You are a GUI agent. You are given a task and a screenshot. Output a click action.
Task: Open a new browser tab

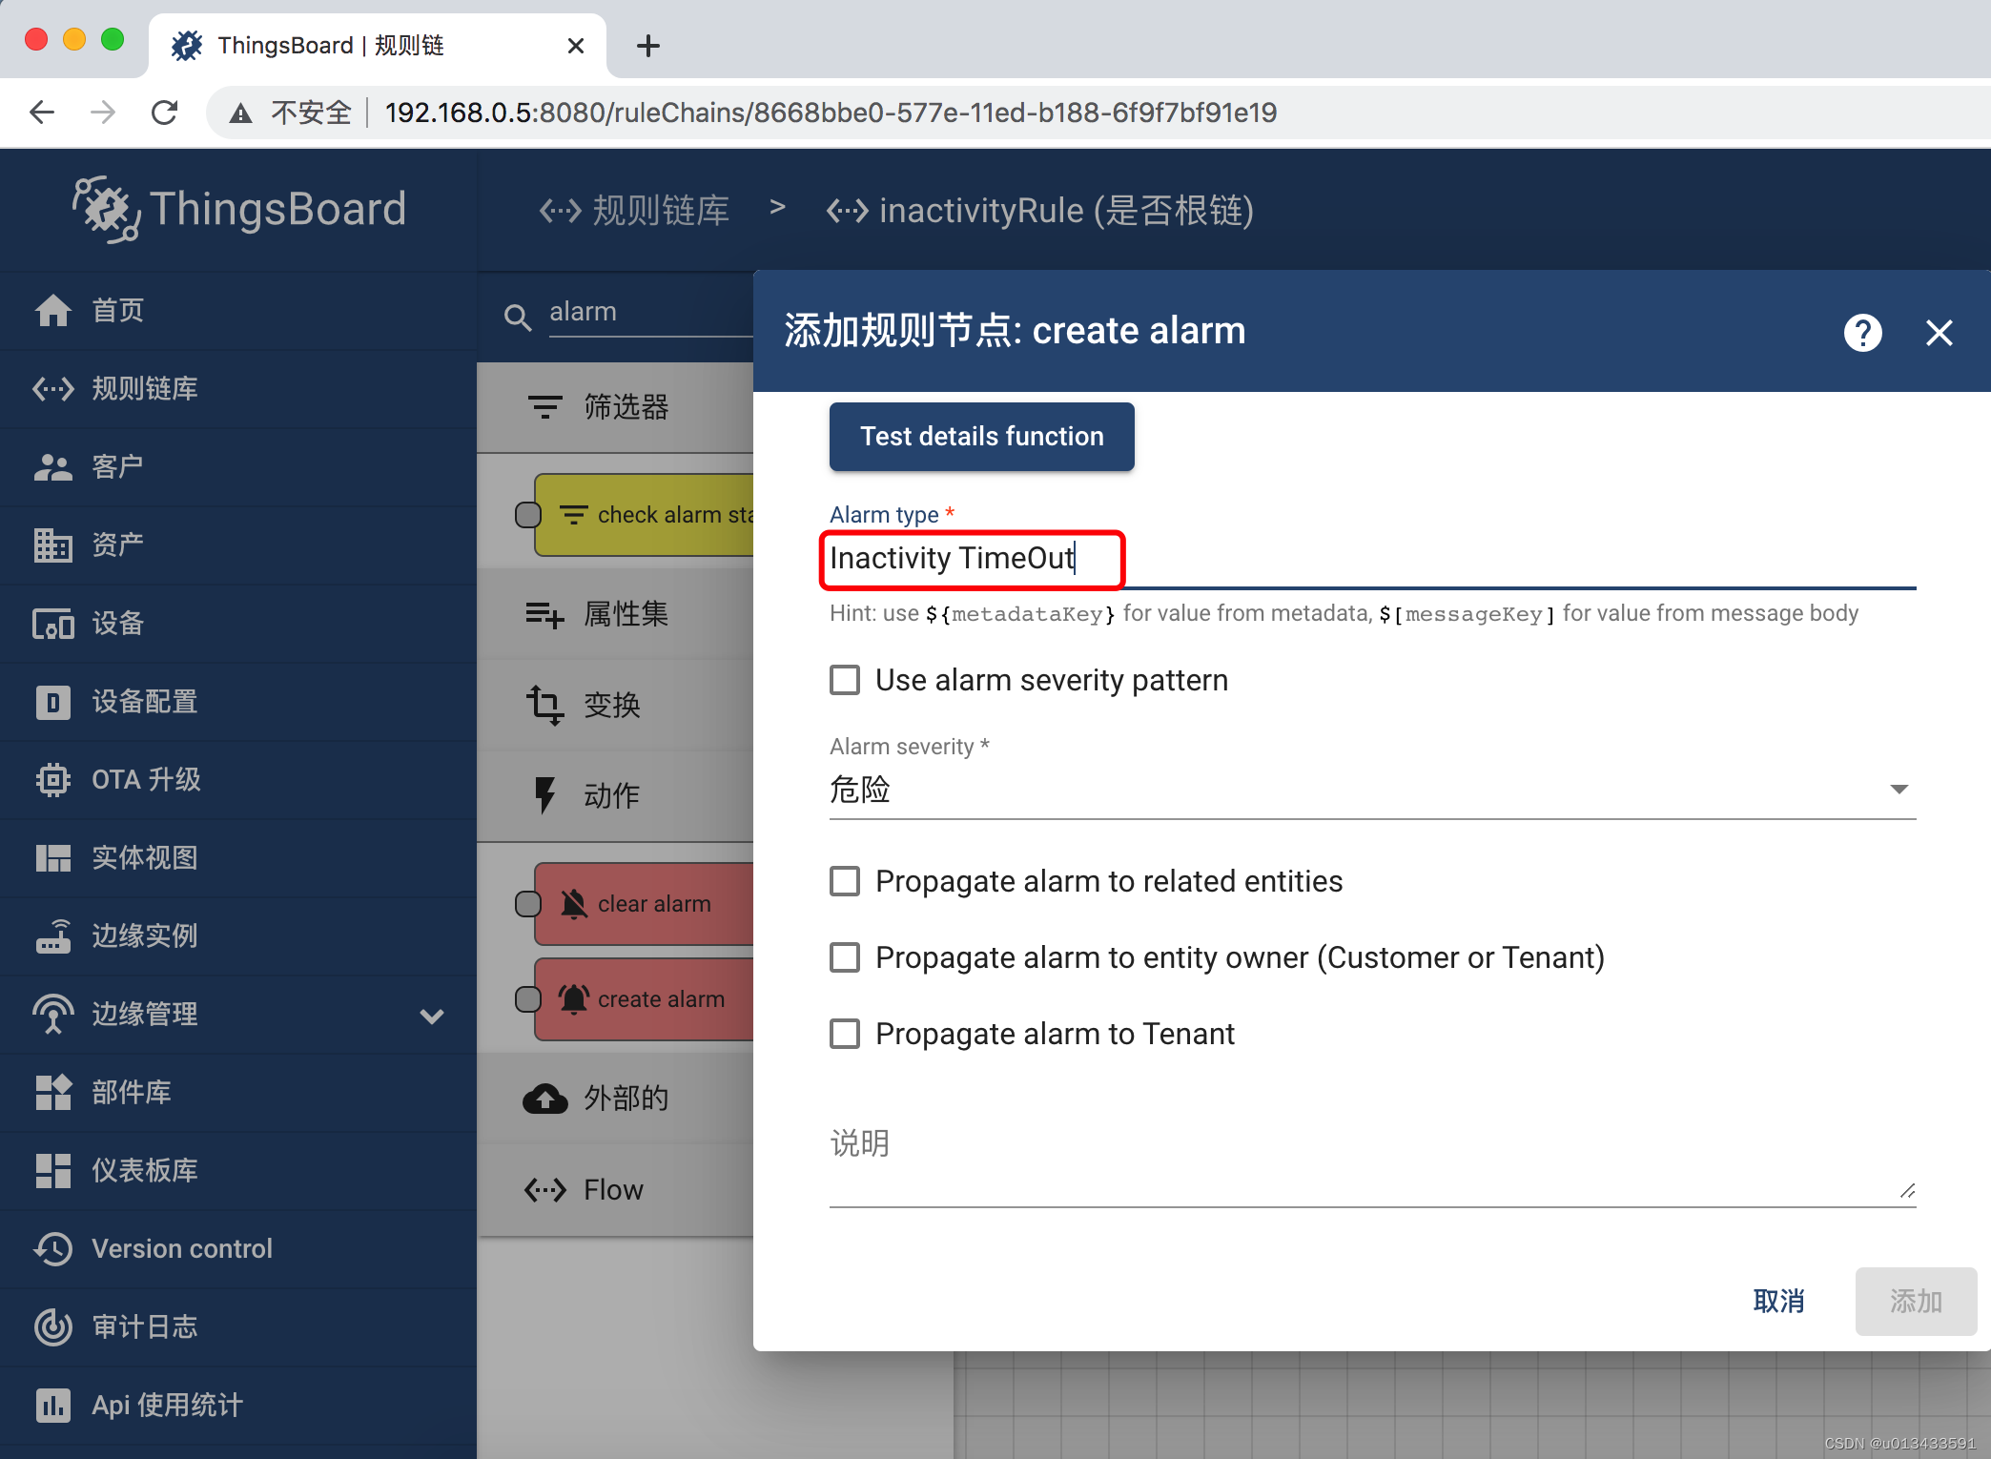pyautogui.click(x=648, y=45)
